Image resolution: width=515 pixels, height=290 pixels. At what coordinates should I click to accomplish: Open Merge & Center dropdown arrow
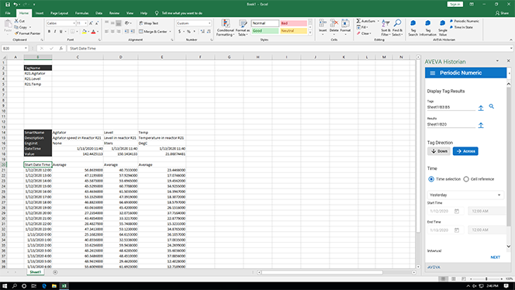pyautogui.click(x=170, y=32)
